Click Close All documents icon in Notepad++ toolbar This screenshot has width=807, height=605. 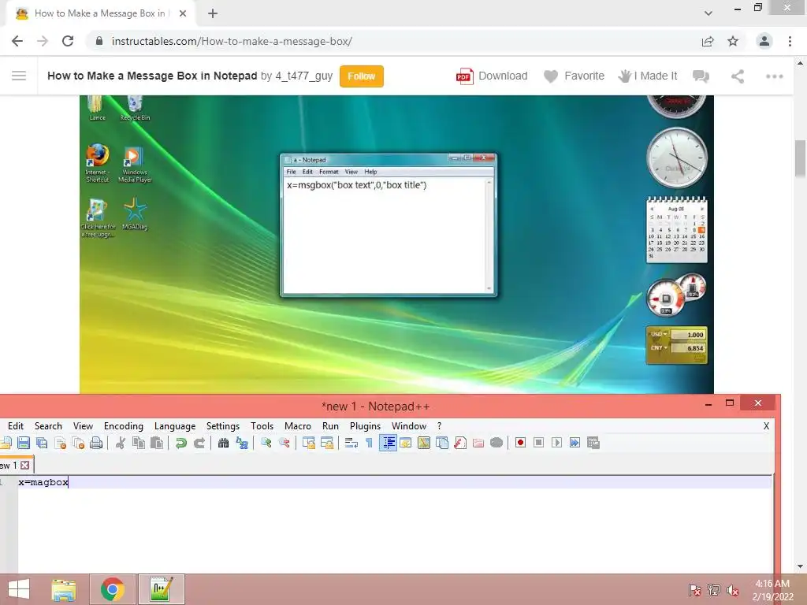pyautogui.click(x=78, y=443)
